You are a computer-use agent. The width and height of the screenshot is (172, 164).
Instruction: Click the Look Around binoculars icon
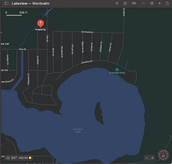pyautogui.click(x=143, y=3)
